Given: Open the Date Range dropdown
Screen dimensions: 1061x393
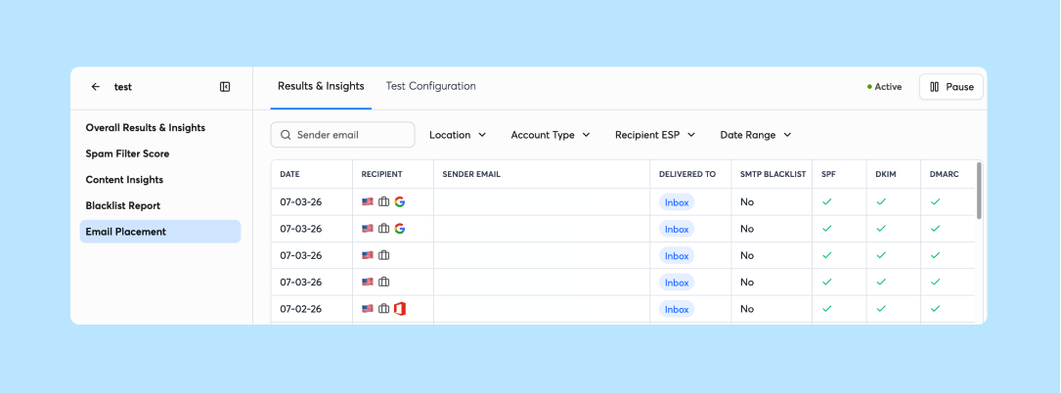Looking at the screenshot, I should click(756, 135).
